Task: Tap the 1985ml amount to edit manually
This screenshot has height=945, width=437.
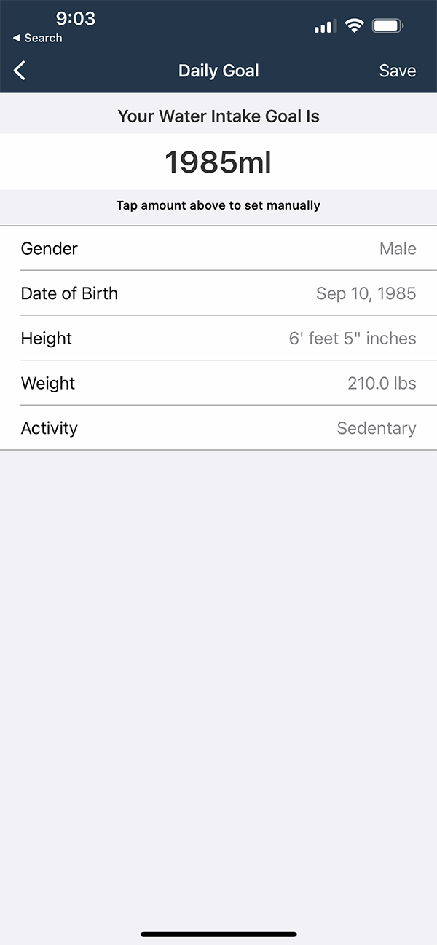Action: pos(219,162)
